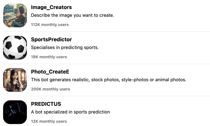This screenshot has height=126, width=210.
Task: Click the SportsPredictor soccer ball icon
Action: coord(15,47)
